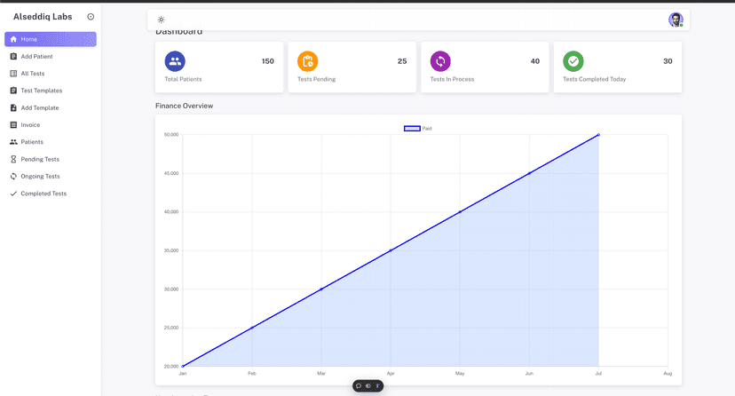
Task: Open the comment bubble in bottom floating toolbar
Action: coord(359,386)
